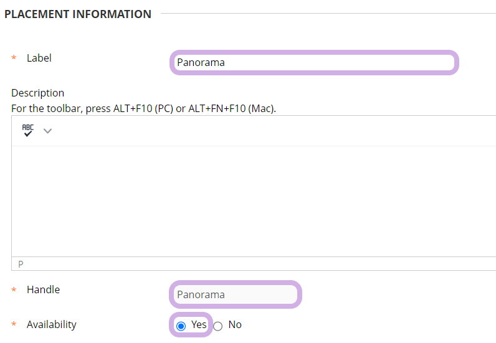Click the ALT+F10 toolbar hint text
This screenshot has width=496, height=343.
[x=143, y=108]
